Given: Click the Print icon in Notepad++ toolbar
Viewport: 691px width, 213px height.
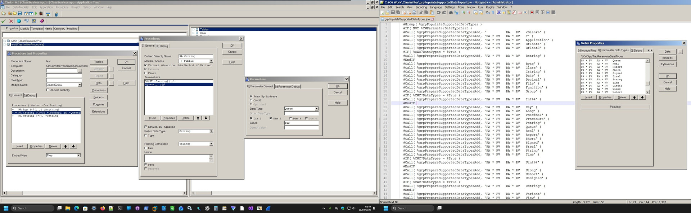Looking at the screenshot, I should [x=414, y=13].
